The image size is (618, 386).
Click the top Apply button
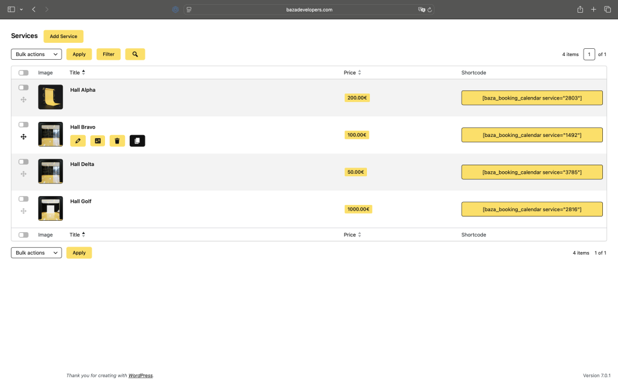click(79, 54)
